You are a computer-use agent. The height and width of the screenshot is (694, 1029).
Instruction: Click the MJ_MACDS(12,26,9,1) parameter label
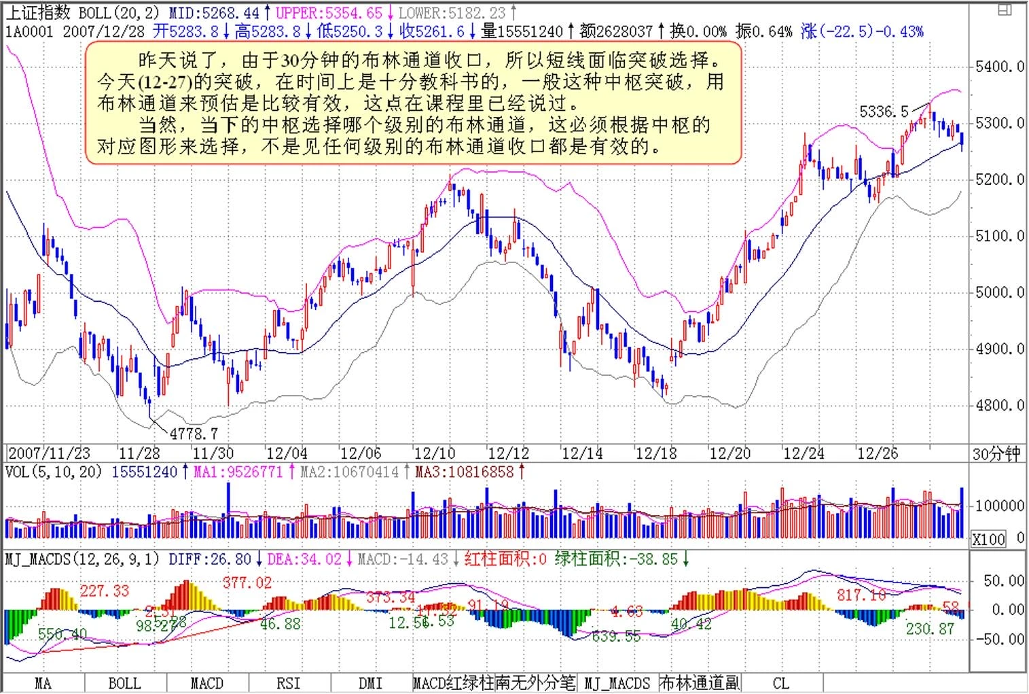[83, 559]
